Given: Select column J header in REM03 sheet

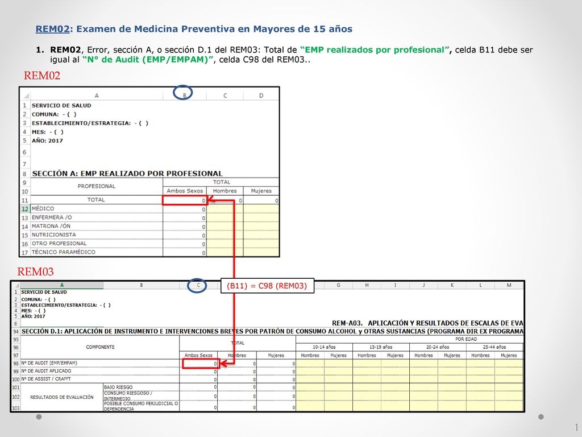Looking at the screenshot, I should (x=423, y=286).
